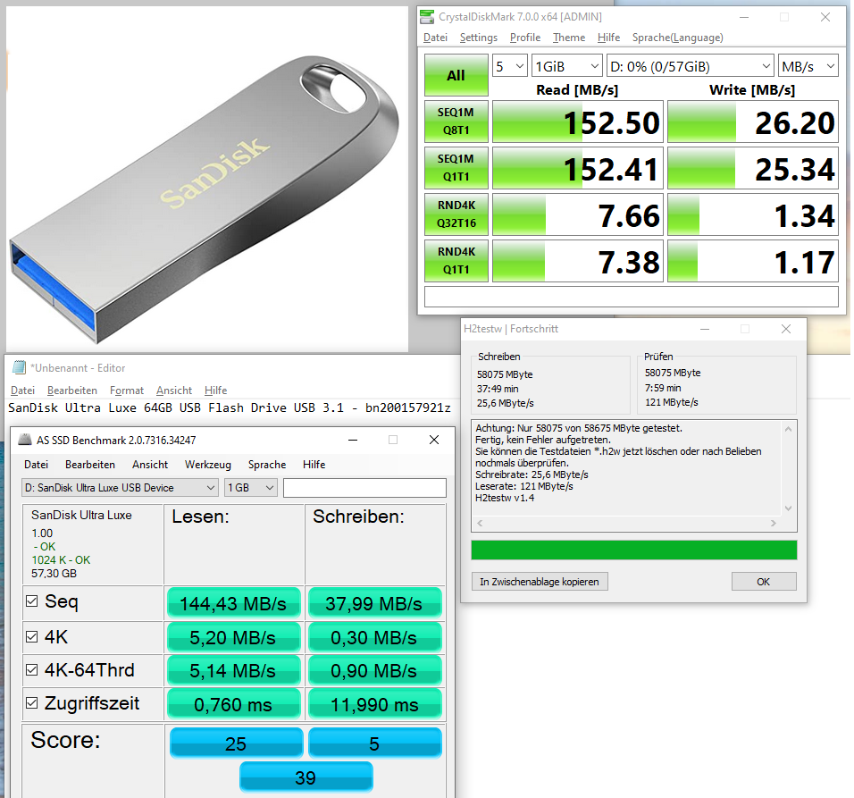Click the 37,99 MB/s Seq write value
Screen dimensions: 854x798
click(x=374, y=603)
